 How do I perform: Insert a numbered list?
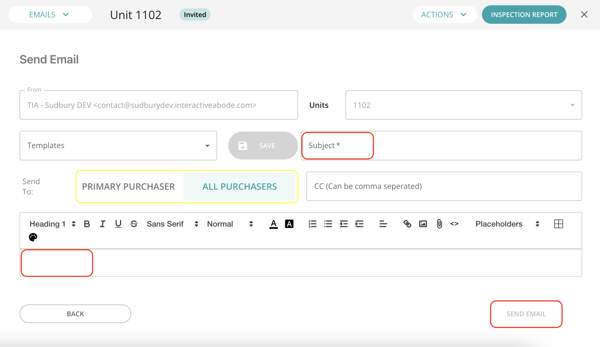click(x=313, y=224)
